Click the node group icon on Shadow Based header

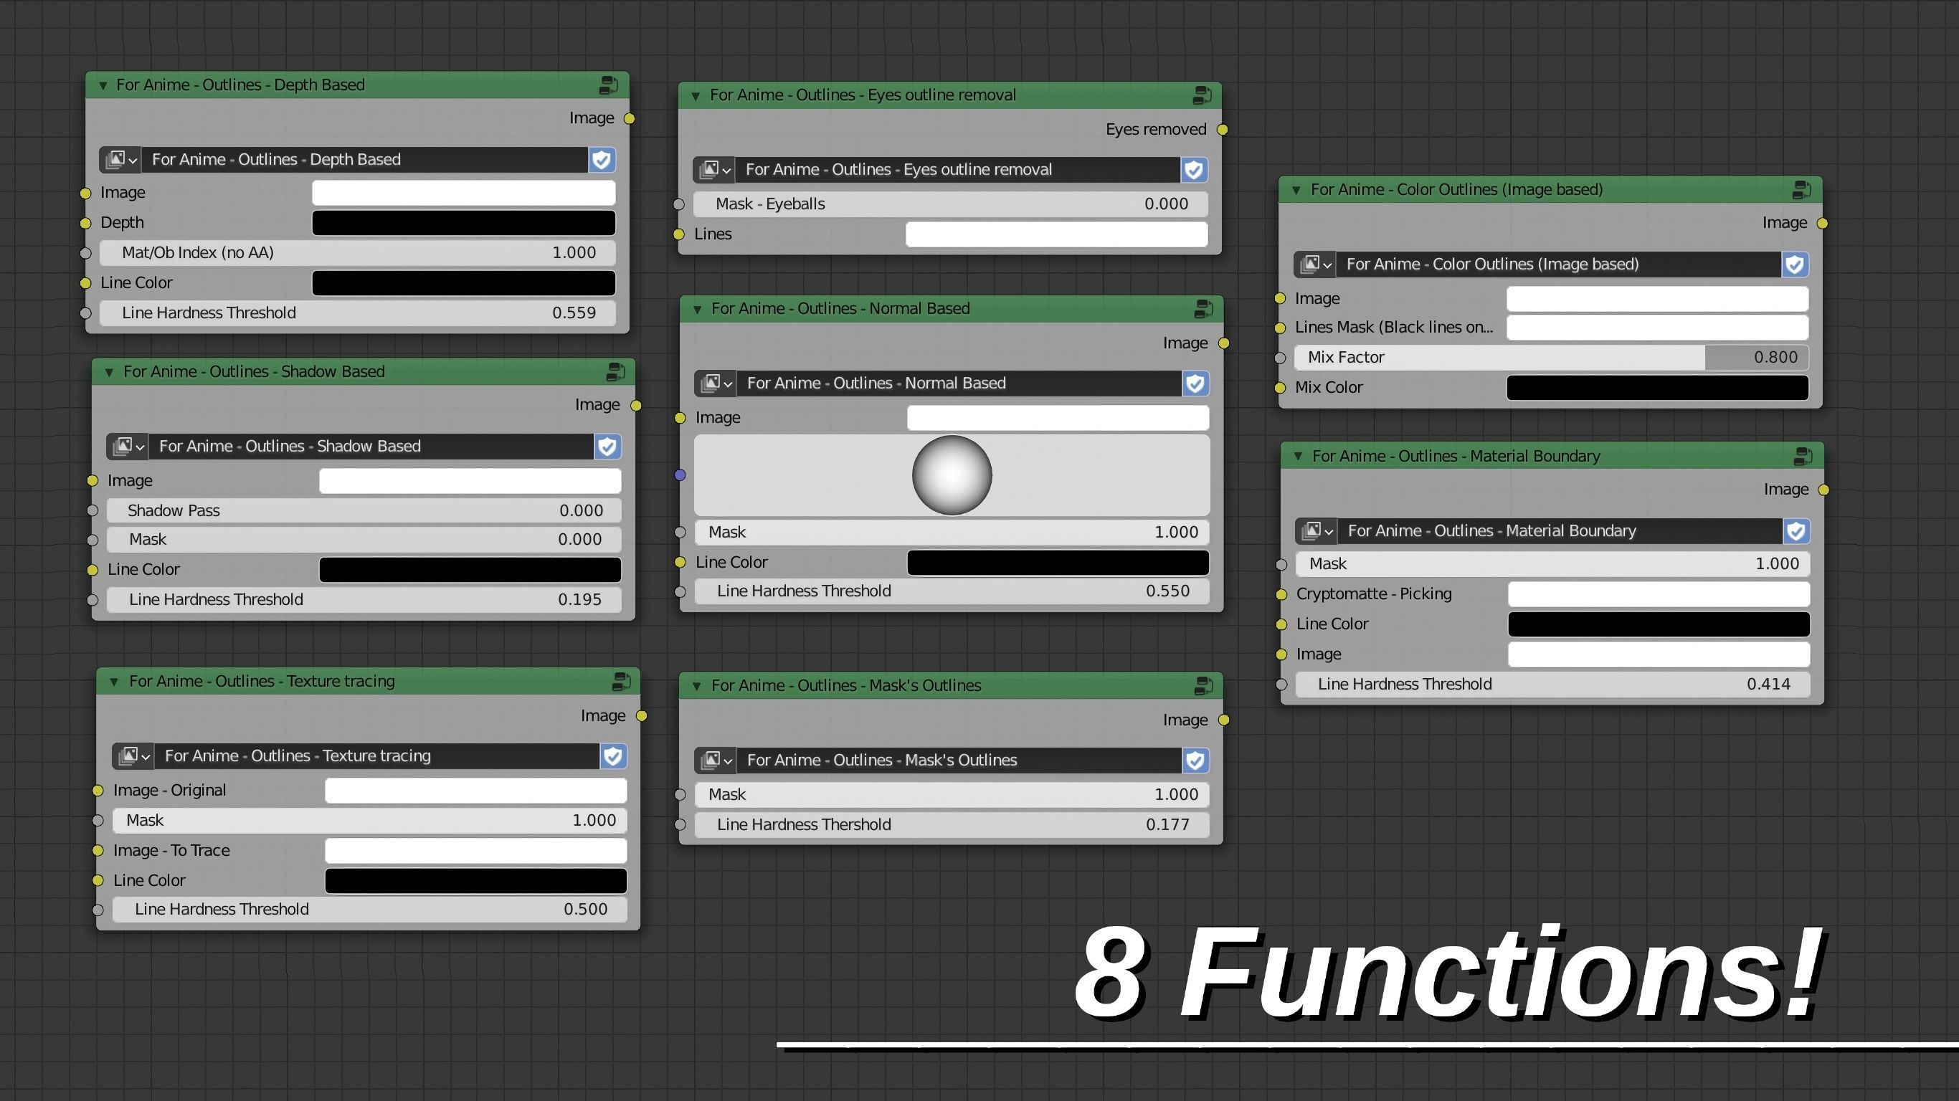pyautogui.click(x=615, y=372)
